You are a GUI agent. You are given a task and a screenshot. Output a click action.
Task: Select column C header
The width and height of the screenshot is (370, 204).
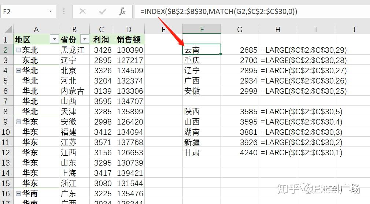101,29
